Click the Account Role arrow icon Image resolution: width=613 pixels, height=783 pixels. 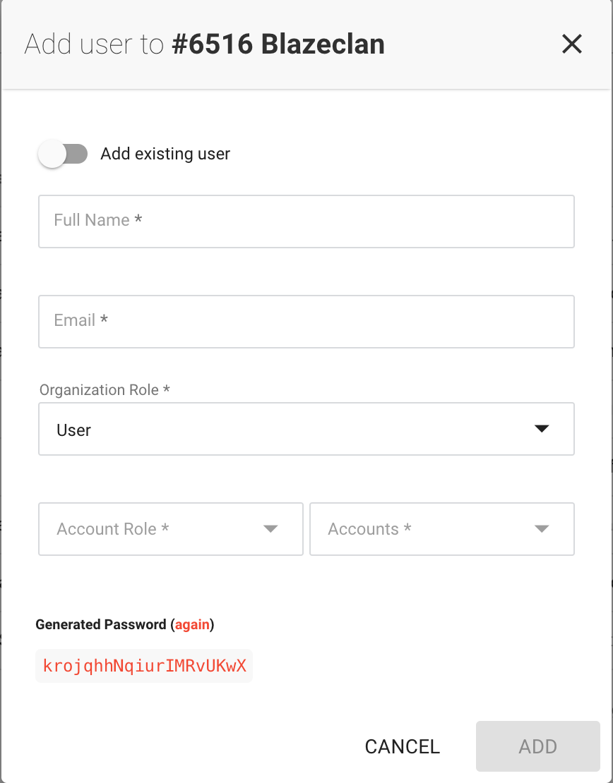[x=270, y=529]
